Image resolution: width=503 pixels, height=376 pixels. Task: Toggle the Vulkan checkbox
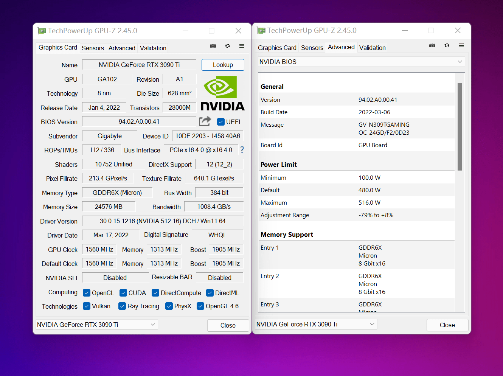[x=87, y=306]
